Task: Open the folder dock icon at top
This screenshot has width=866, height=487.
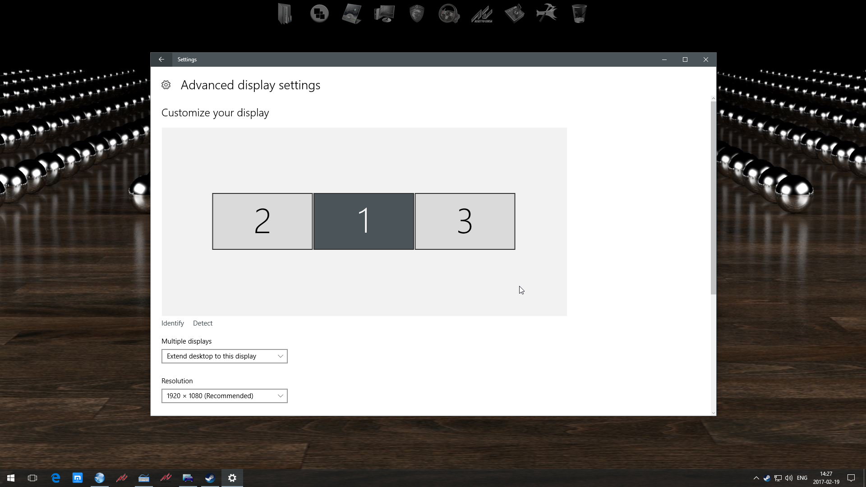Action: click(285, 14)
